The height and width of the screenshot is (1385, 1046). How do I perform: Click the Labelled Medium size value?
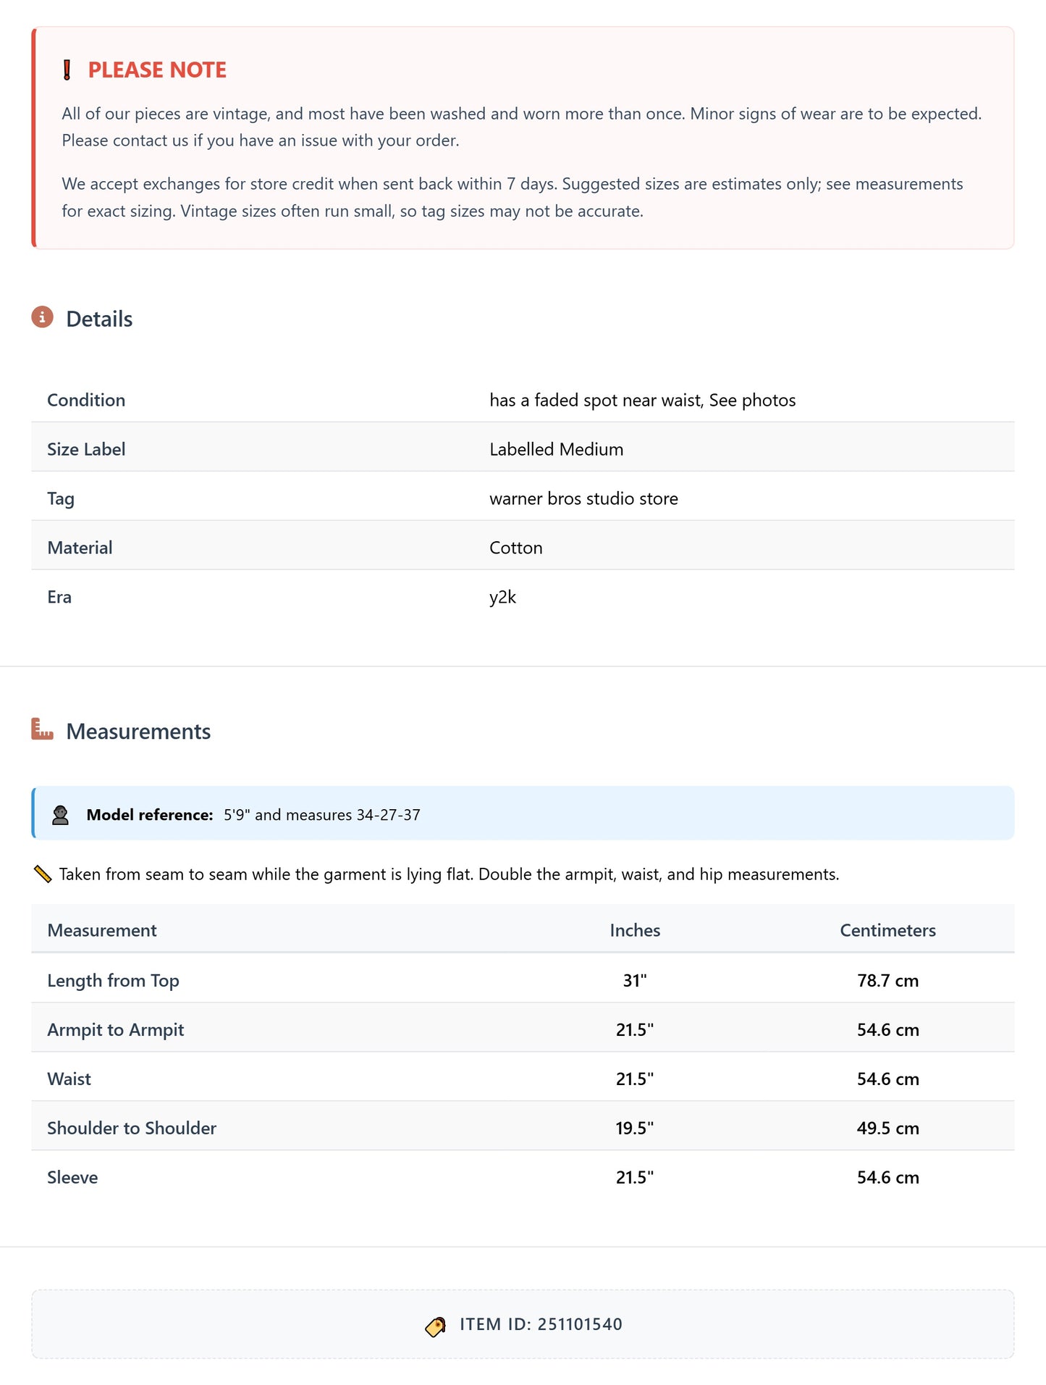tap(556, 449)
